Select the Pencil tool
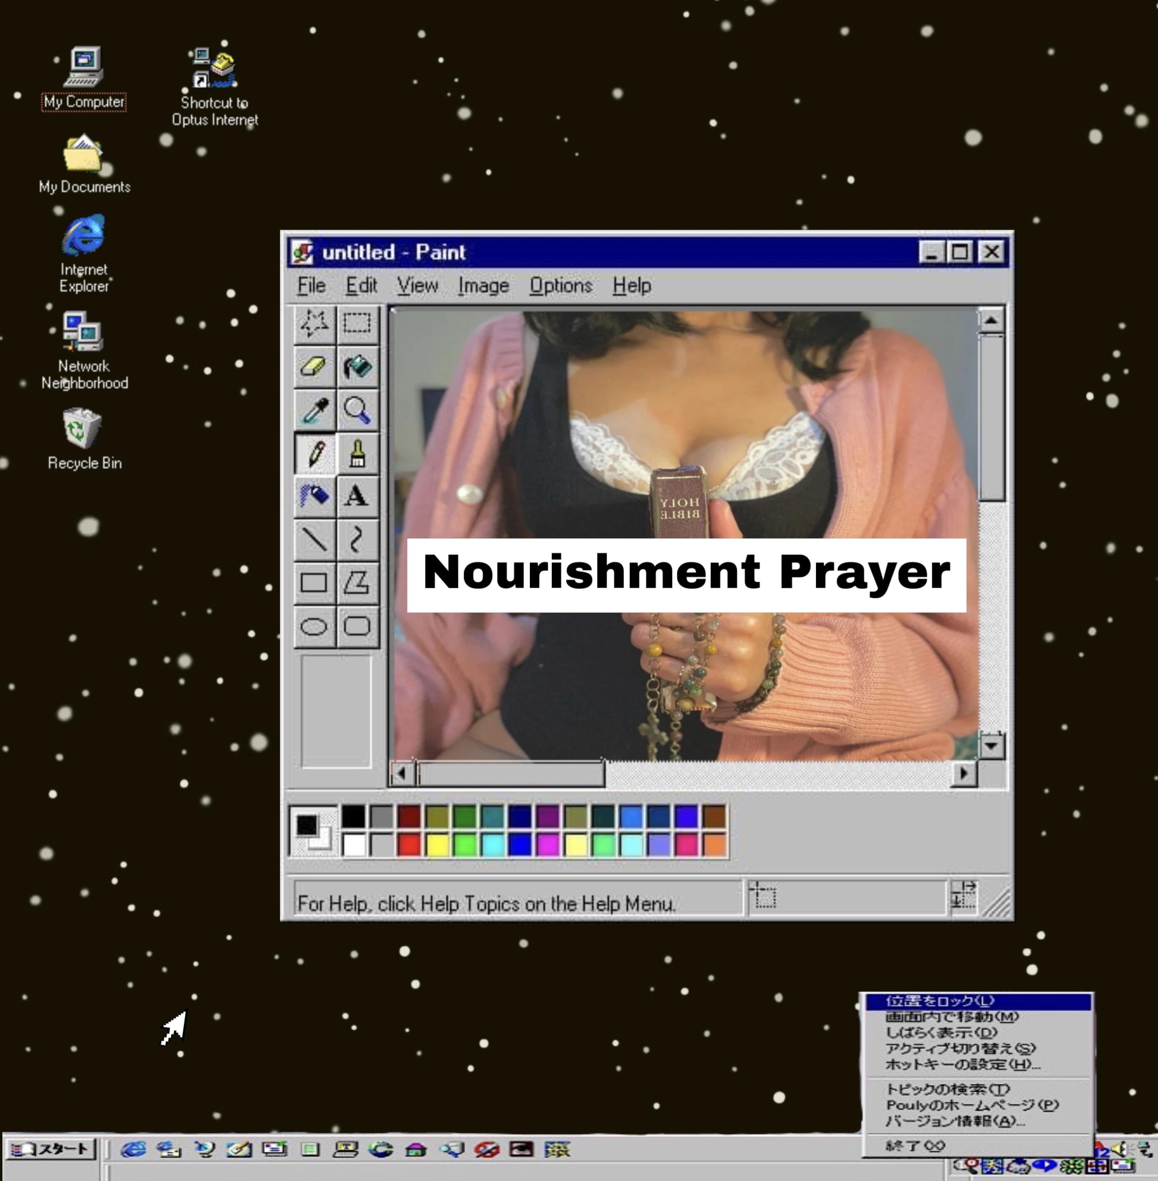1158x1181 pixels. pos(315,453)
